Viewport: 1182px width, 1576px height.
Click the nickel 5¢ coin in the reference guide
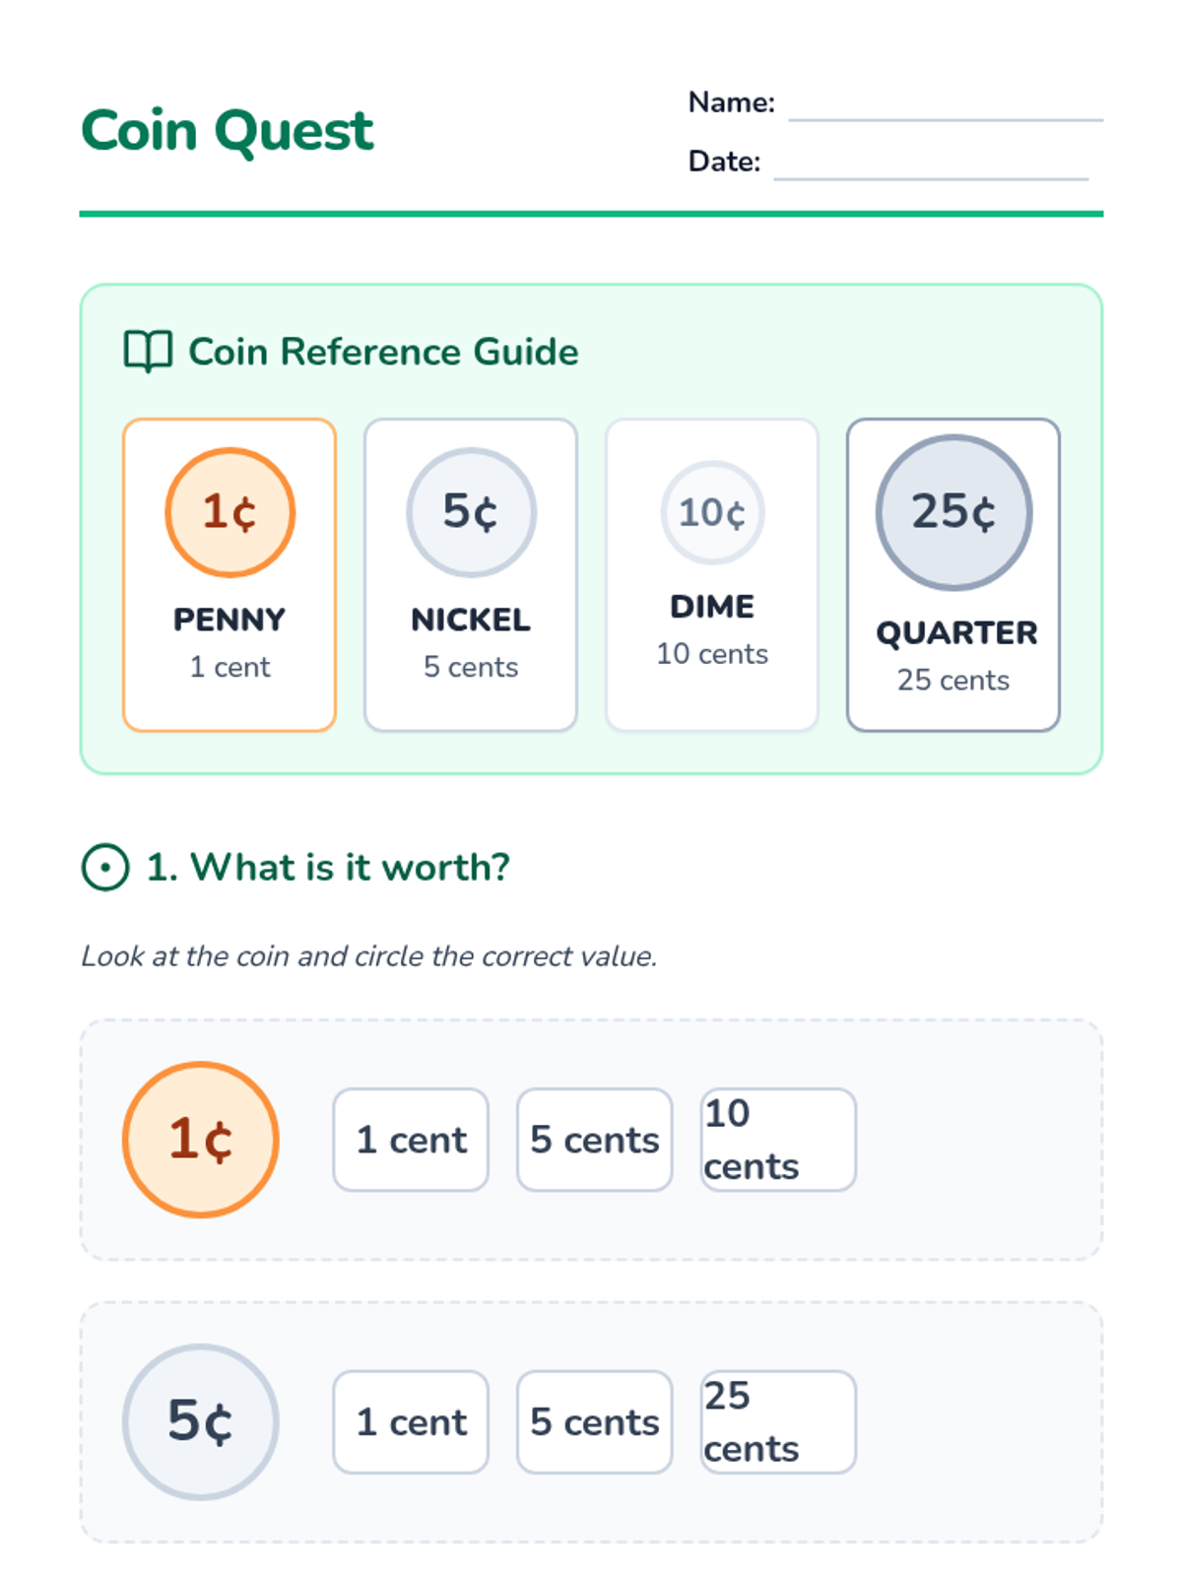(x=471, y=512)
